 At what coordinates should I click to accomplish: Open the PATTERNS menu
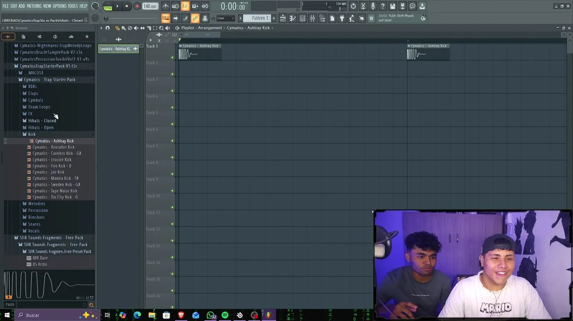pyautogui.click(x=34, y=6)
